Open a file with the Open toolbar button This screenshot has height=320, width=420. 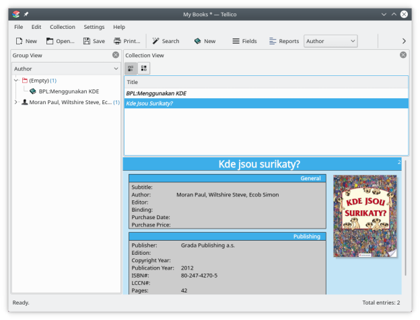tap(50, 41)
